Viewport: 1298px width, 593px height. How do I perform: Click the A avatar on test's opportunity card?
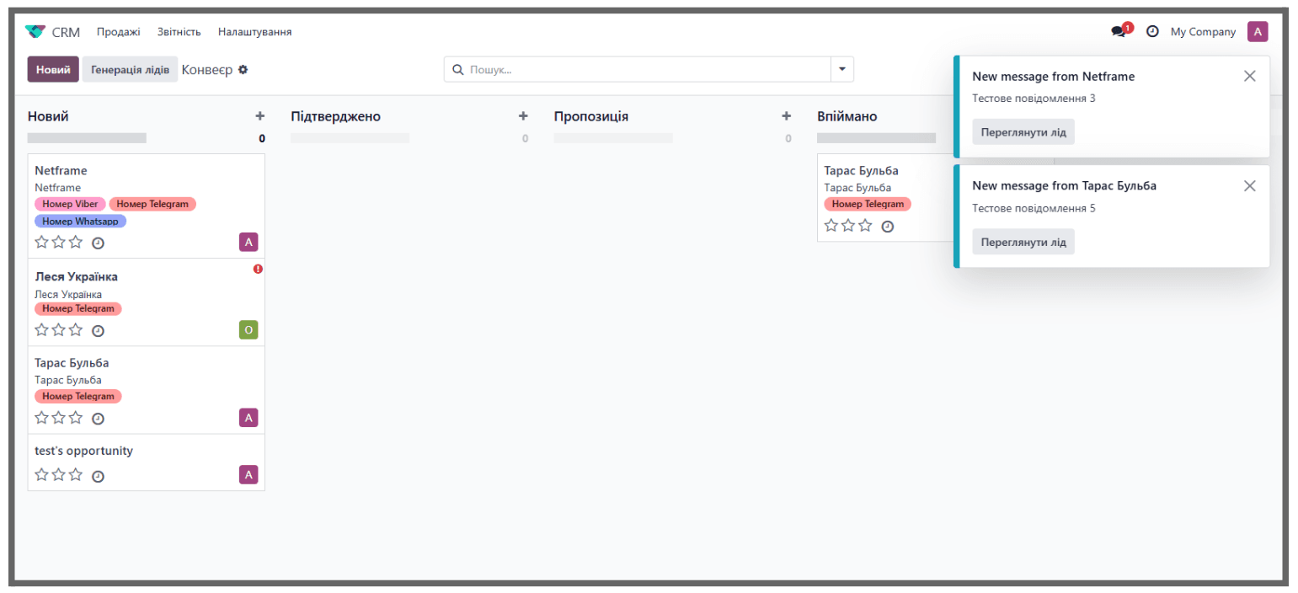pos(248,475)
